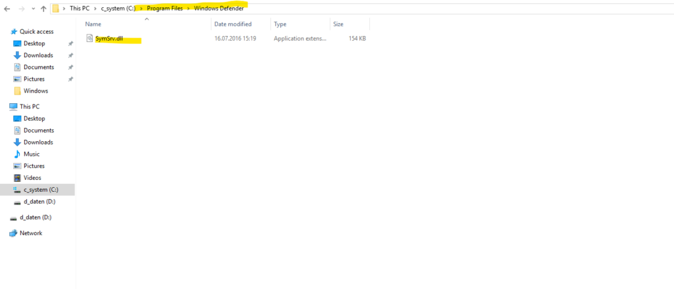Click Downloads icon under This PC
The image size is (674, 289).
click(17, 142)
